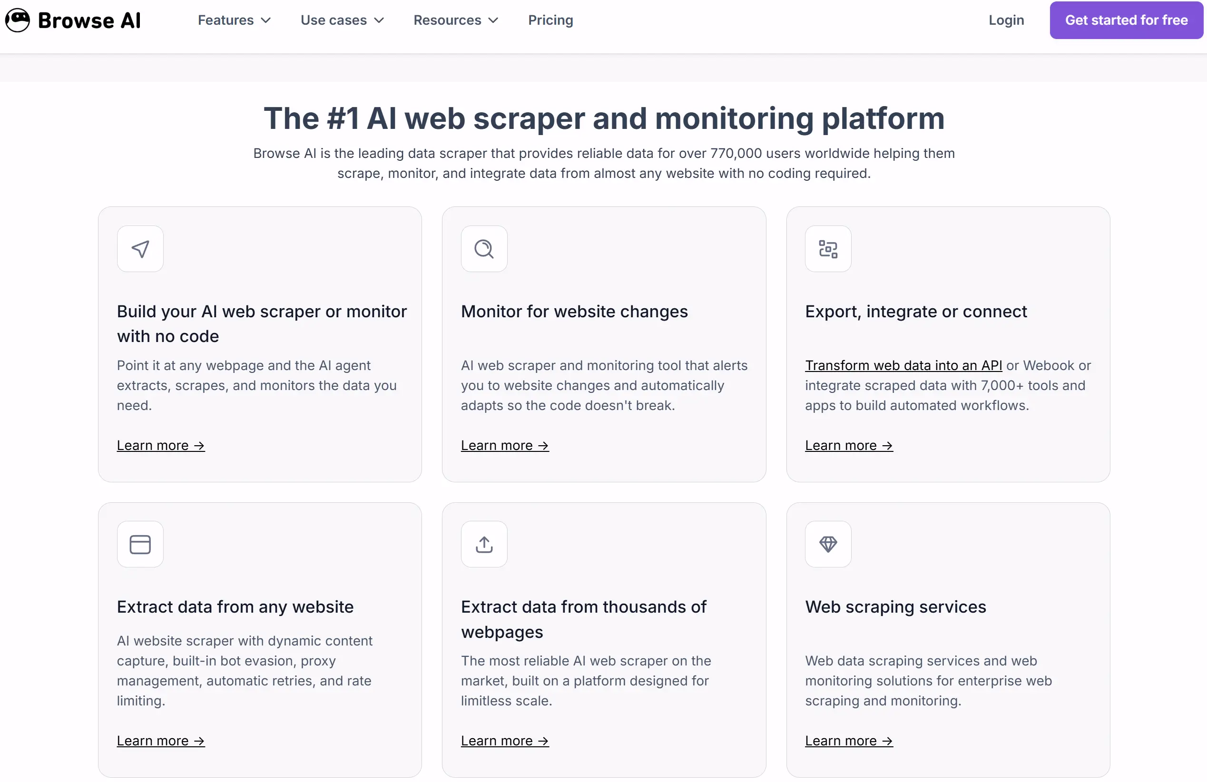Click the diamond icon in Web scraping services card

coord(828,544)
